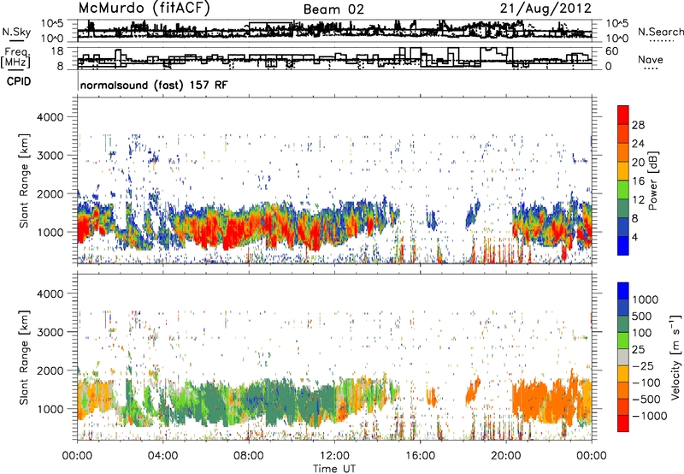Click the date '21/Aug/2012'

click(545, 9)
